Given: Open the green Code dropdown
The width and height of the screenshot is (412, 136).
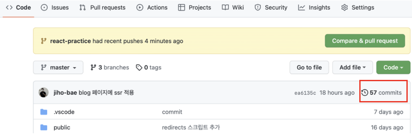Looking at the screenshot, I should (393, 67).
